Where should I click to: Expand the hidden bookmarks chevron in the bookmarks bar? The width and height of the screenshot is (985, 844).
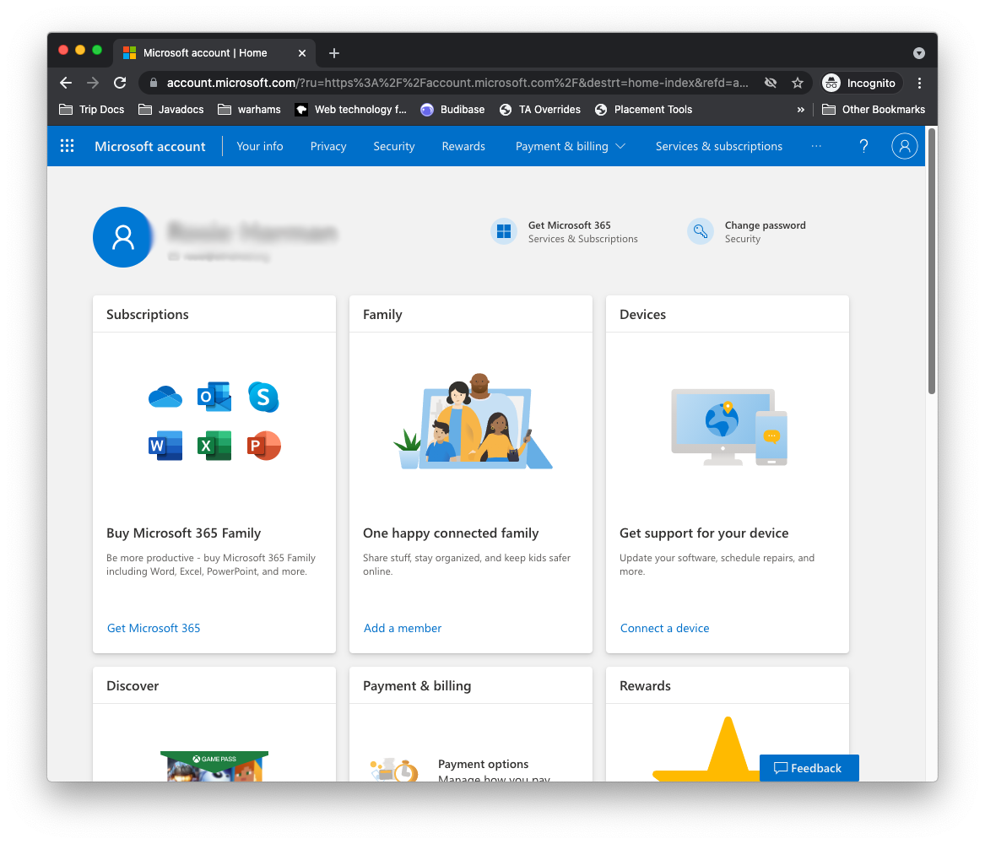(800, 109)
